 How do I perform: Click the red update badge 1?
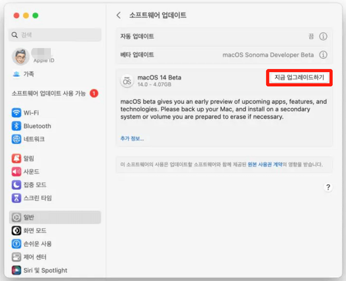point(94,93)
